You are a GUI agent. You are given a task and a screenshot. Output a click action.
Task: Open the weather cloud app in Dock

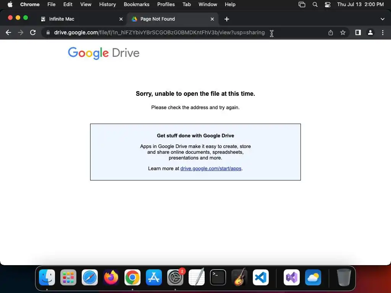pyautogui.click(x=313, y=277)
